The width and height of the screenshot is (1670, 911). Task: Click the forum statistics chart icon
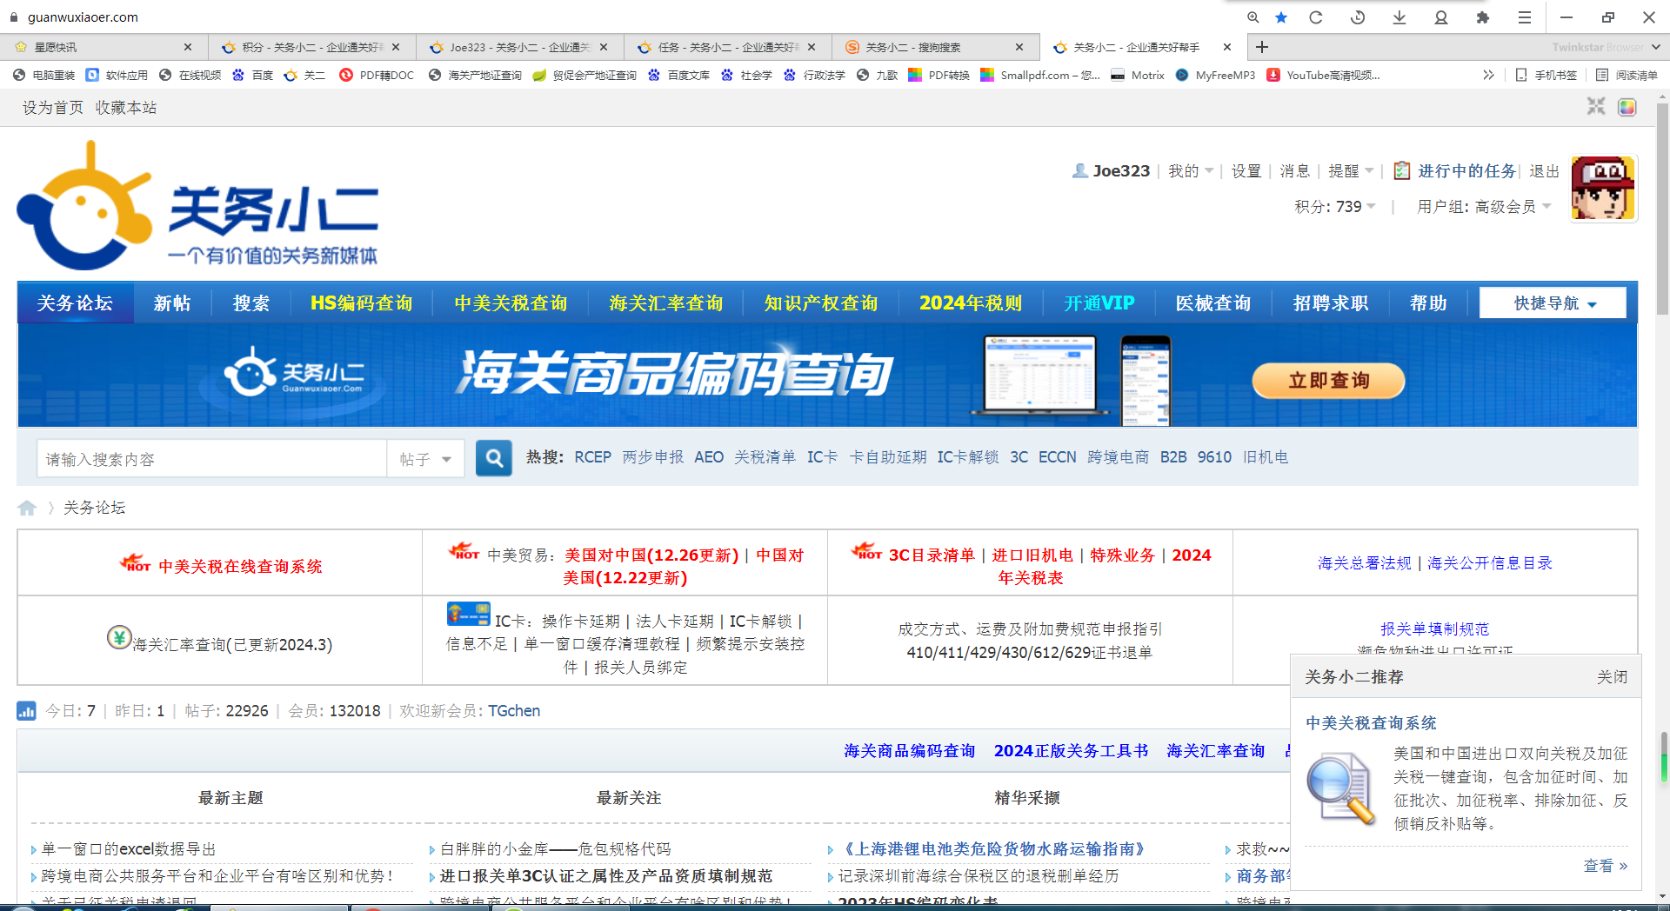[x=26, y=711]
